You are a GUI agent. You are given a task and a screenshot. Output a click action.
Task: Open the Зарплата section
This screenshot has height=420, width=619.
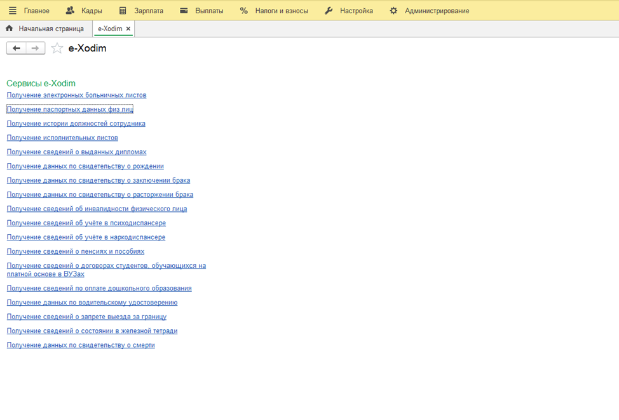click(141, 11)
